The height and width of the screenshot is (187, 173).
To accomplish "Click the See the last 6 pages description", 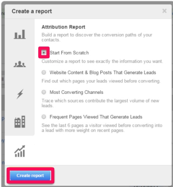I will pos(102,128).
